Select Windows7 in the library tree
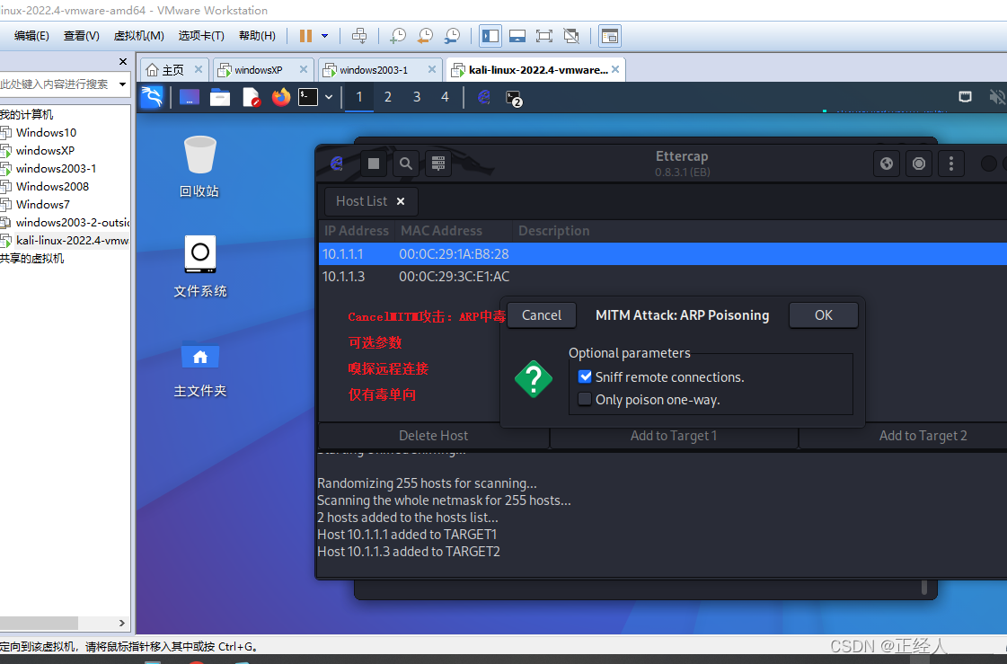This screenshot has height=664, width=1007. pos(42,205)
